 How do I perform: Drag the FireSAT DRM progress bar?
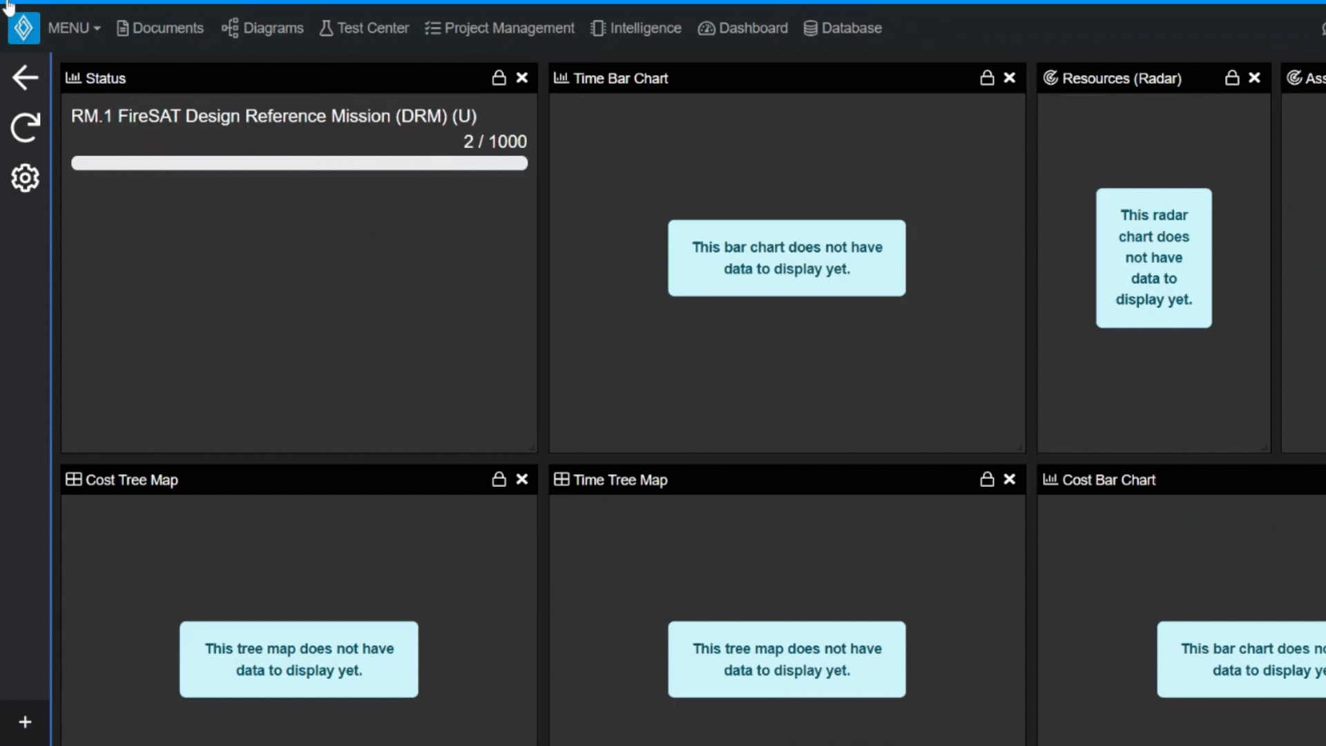pos(299,163)
